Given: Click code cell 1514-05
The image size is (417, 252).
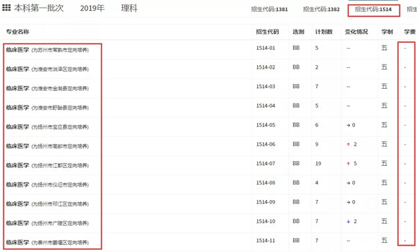Looking at the screenshot, I should pos(265,125).
